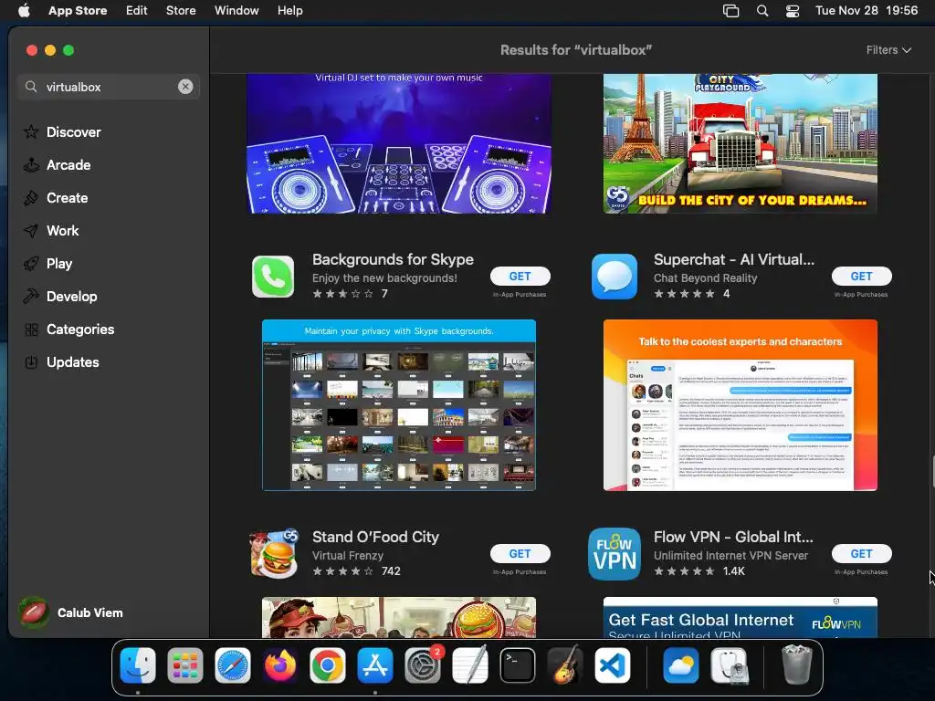This screenshot has width=935, height=701.
Task: Launch Firefox from the Dock
Action: (x=279, y=665)
